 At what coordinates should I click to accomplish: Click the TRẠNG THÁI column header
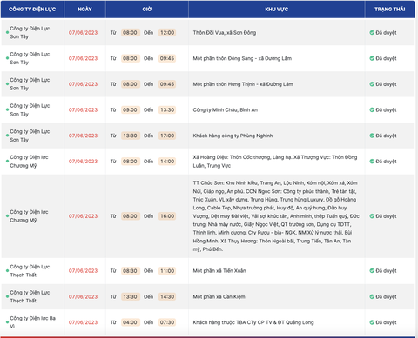389,10
